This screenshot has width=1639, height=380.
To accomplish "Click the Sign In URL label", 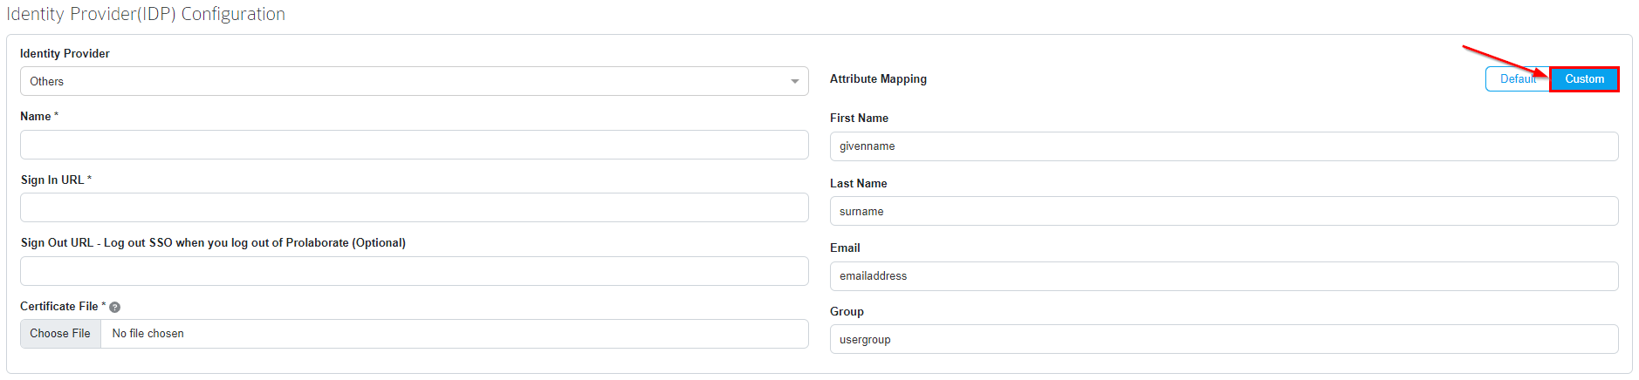I will pos(52,180).
